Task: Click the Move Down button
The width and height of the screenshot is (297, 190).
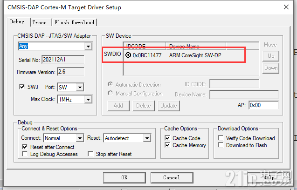Action: 271,68
